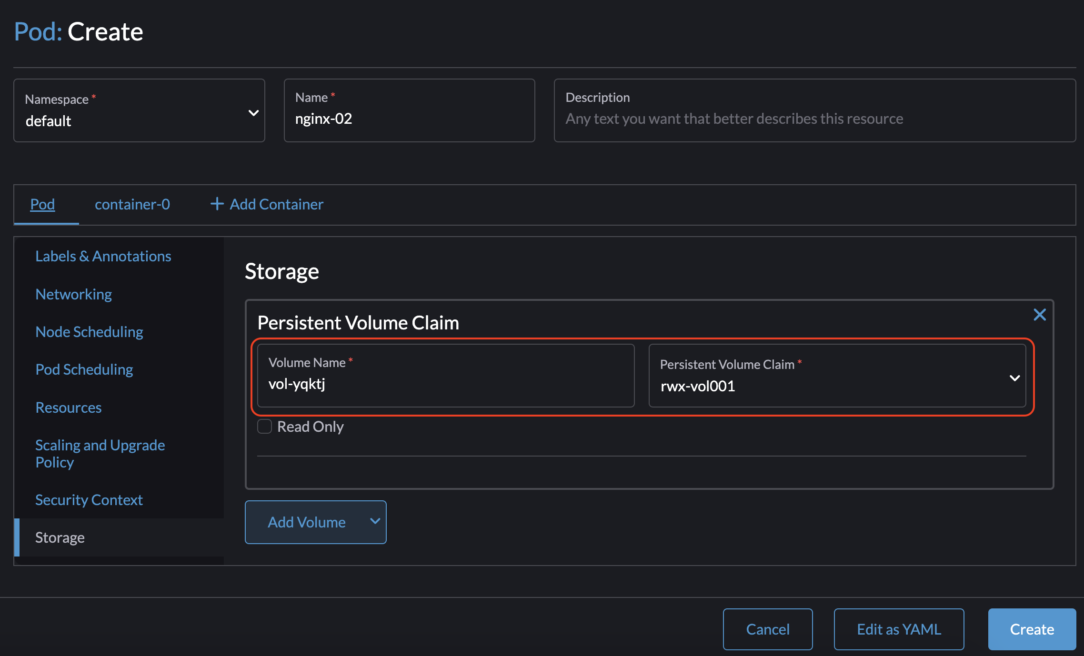
Task: Open the Pod Scheduling section
Action: (84, 369)
